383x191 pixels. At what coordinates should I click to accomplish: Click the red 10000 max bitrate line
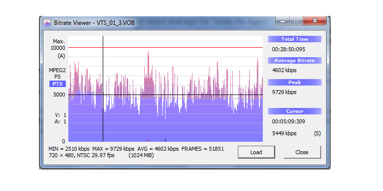tap(166, 48)
